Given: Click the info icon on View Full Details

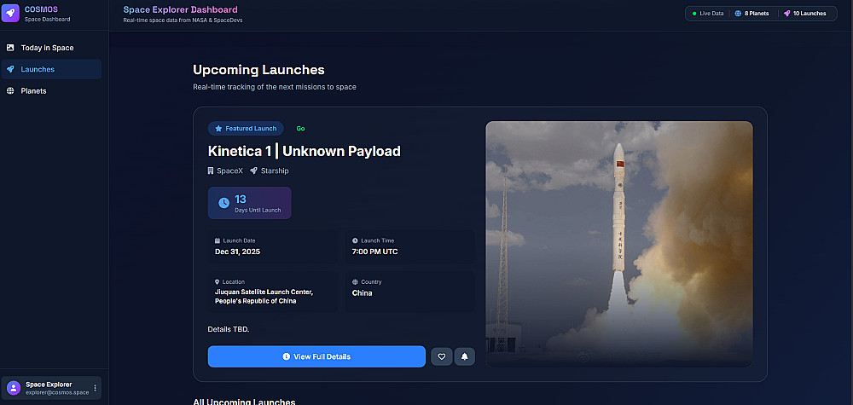Looking at the screenshot, I should [x=286, y=356].
